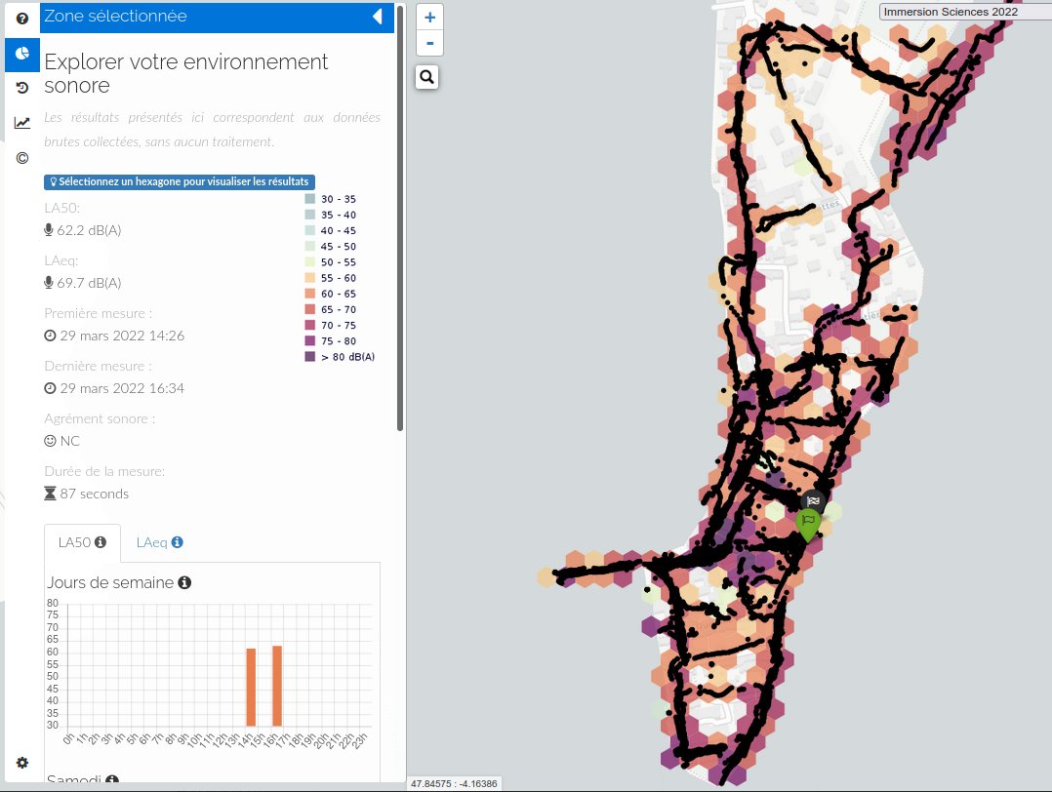Collapse the Zone sélectionnée panel arrow
This screenshot has height=792, width=1052.
(378, 17)
